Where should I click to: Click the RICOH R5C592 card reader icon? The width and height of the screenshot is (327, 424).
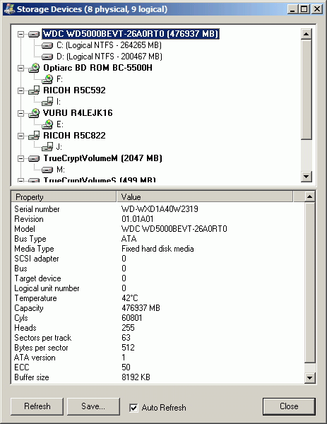(x=34, y=90)
